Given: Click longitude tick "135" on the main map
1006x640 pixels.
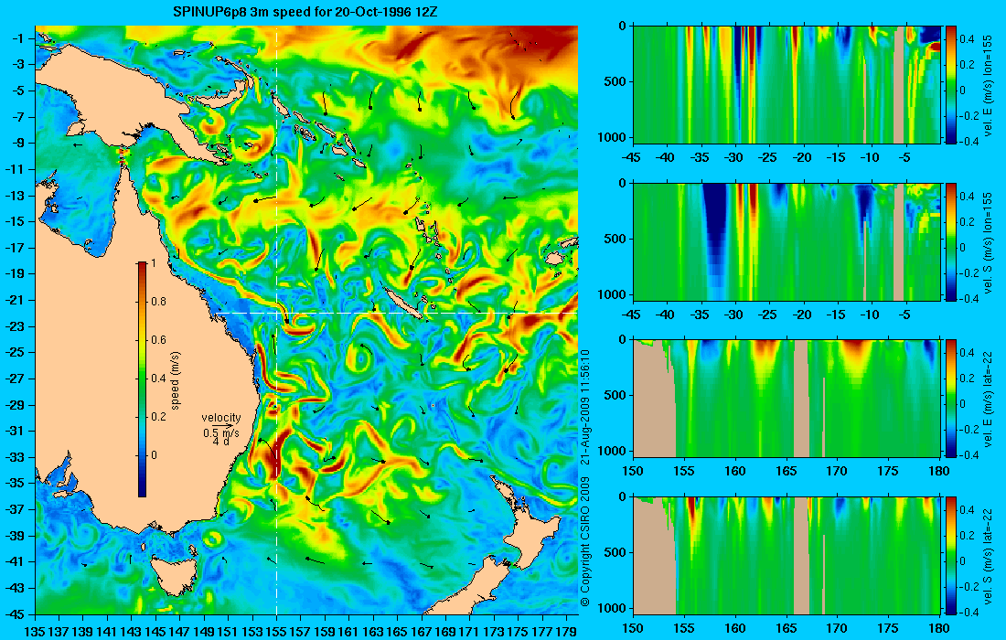Looking at the screenshot, I should [x=35, y=632].
